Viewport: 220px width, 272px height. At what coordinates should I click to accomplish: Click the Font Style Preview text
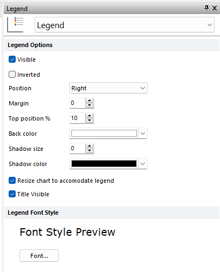(68, 232)
